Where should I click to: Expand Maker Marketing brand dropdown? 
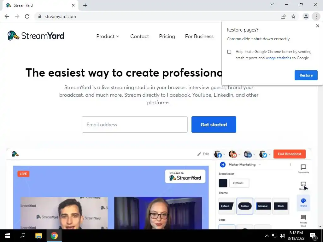pyautogui.click(x=260, y=164)
